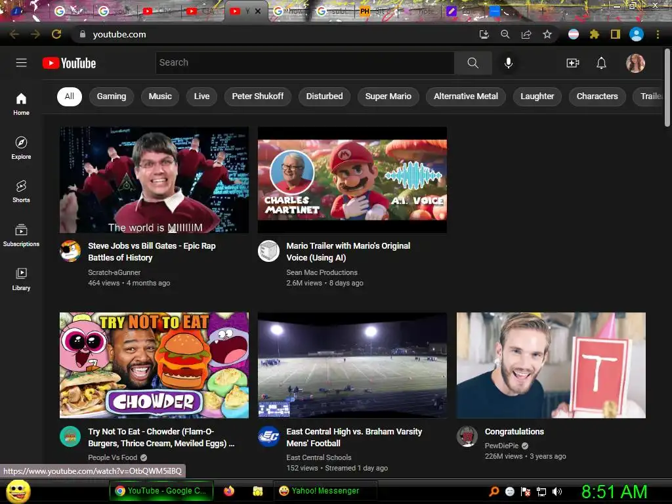Screen dimensions: 672x504
Task: Open Library in sidebar
Action: coord(21,279)
